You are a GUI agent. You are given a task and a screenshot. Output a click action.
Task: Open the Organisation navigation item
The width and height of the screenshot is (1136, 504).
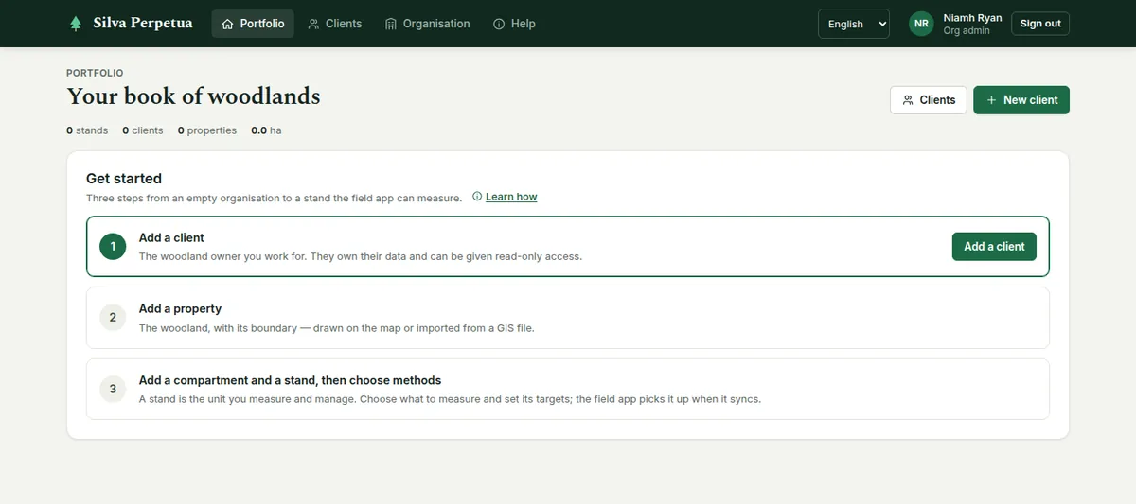tap(428, 24)
